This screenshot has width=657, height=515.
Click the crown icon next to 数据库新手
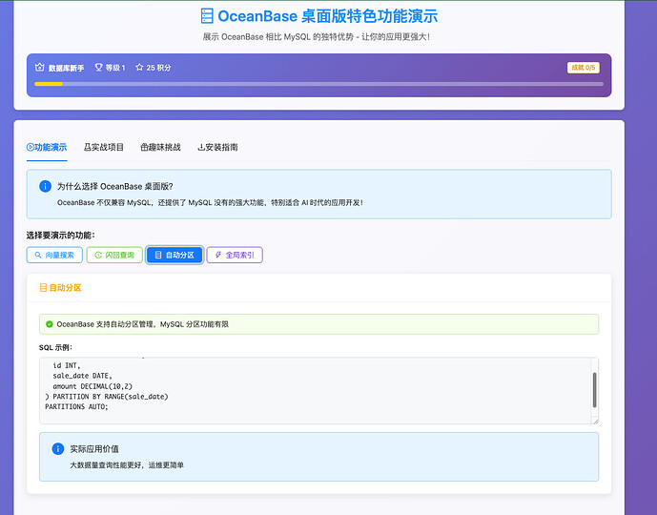point(40,67)
